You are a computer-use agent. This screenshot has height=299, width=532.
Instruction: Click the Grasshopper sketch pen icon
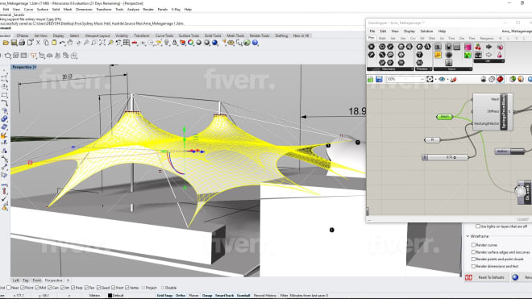click(454, 80)
